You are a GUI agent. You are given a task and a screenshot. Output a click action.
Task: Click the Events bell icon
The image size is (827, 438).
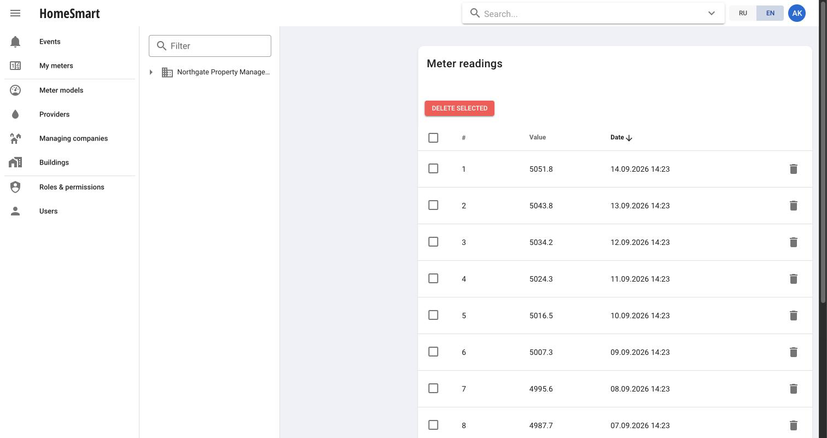15,42
